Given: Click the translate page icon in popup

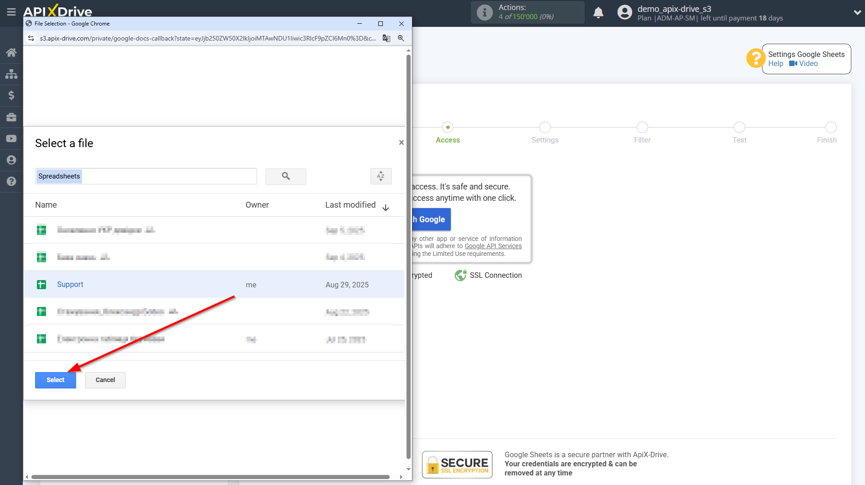Looking at the screenshot, I should 386,38.
